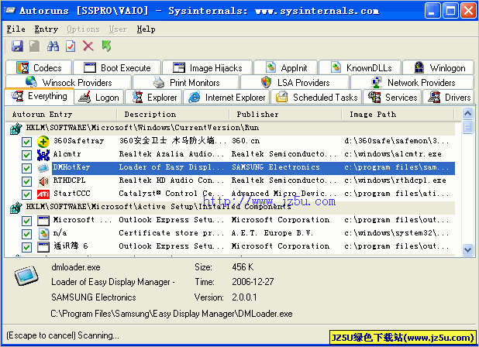Select the LSA Providers tab
479x347 pixels.
click(x=295, y=82)
